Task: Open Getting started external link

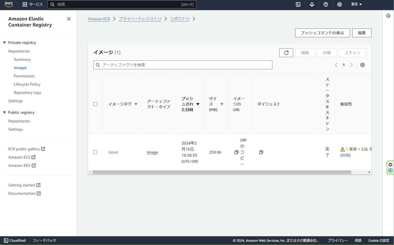Action: point(24,185)
